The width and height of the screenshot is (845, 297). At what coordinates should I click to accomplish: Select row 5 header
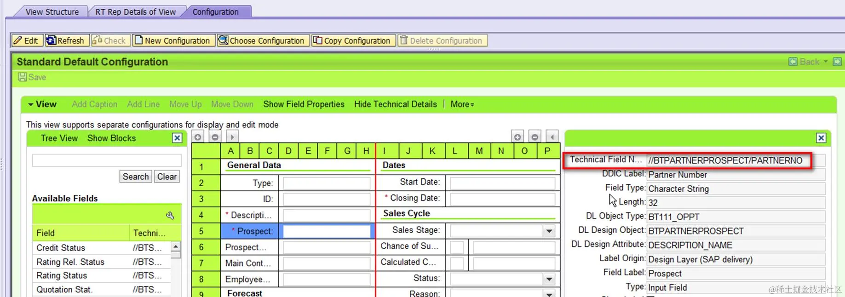206,231
